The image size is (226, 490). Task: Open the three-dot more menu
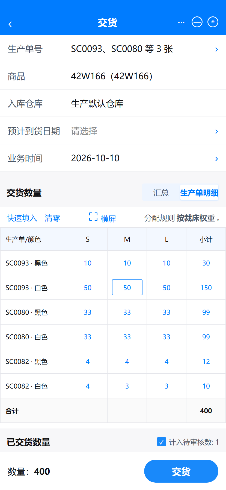pyautogui.click(x=181, y=22)
